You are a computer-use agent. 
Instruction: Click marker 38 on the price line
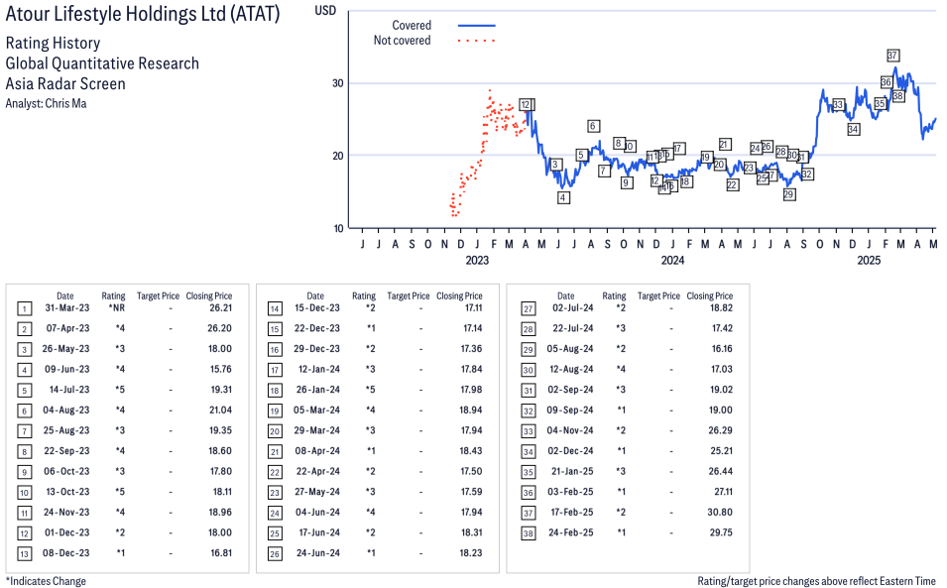coord(898,96)
